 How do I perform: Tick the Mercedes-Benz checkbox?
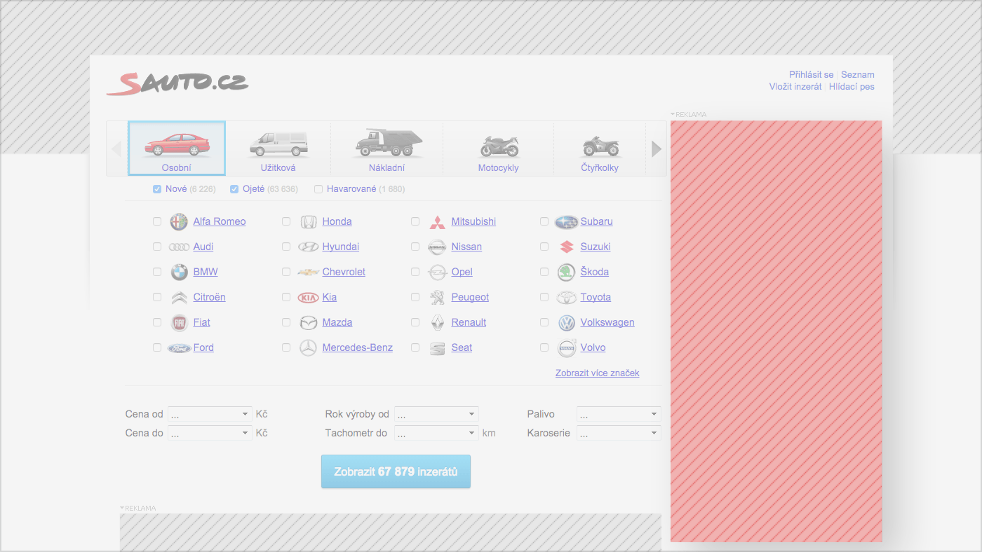coord(286,347)
